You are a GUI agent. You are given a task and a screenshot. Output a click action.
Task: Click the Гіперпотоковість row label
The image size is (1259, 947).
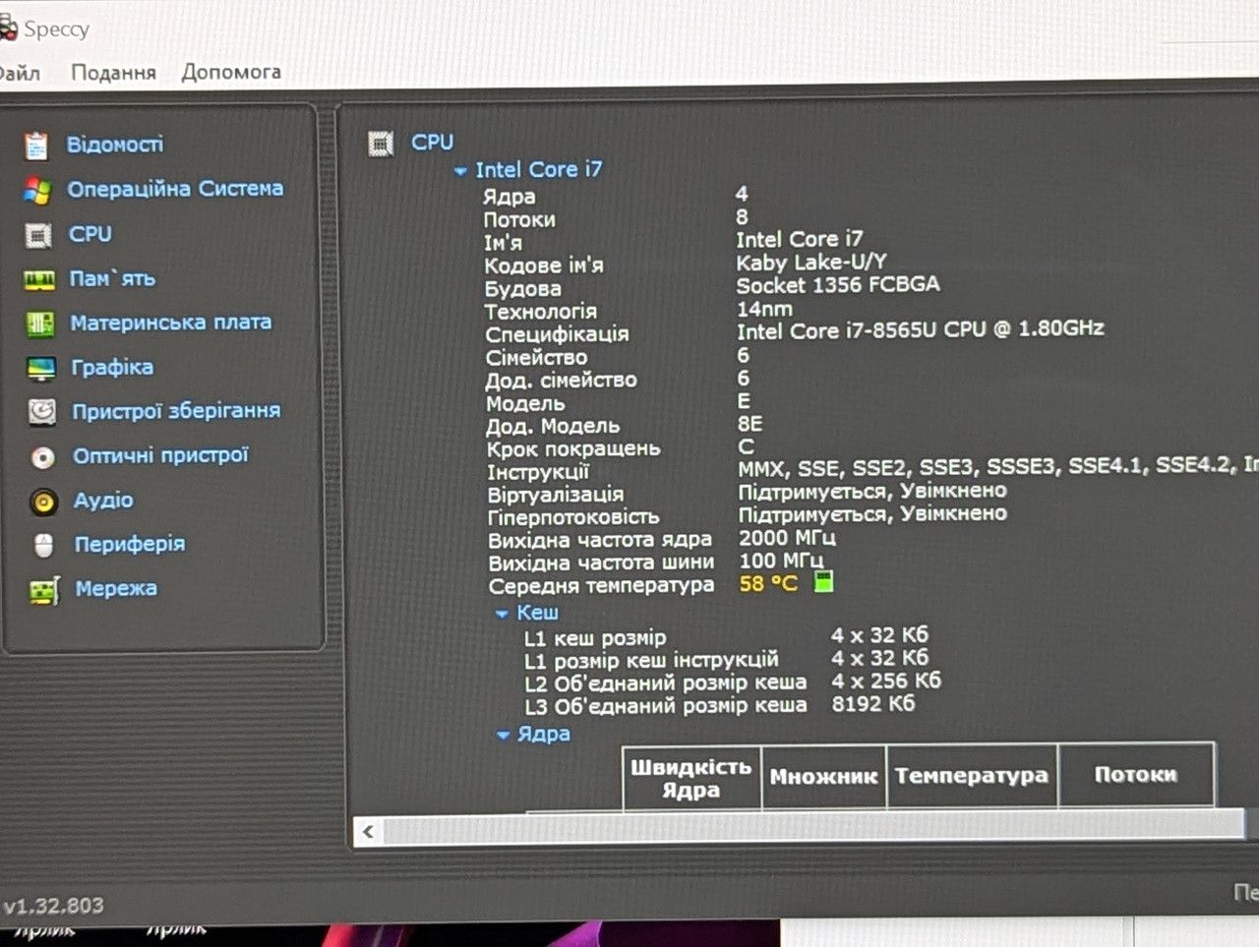[x=573, y=517]
